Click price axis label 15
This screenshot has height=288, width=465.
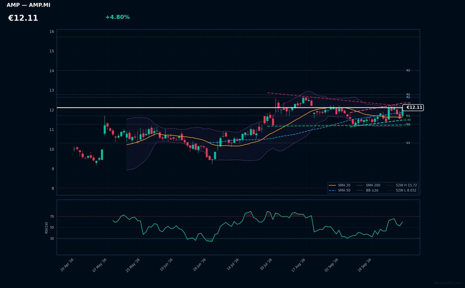pos(52,51)
